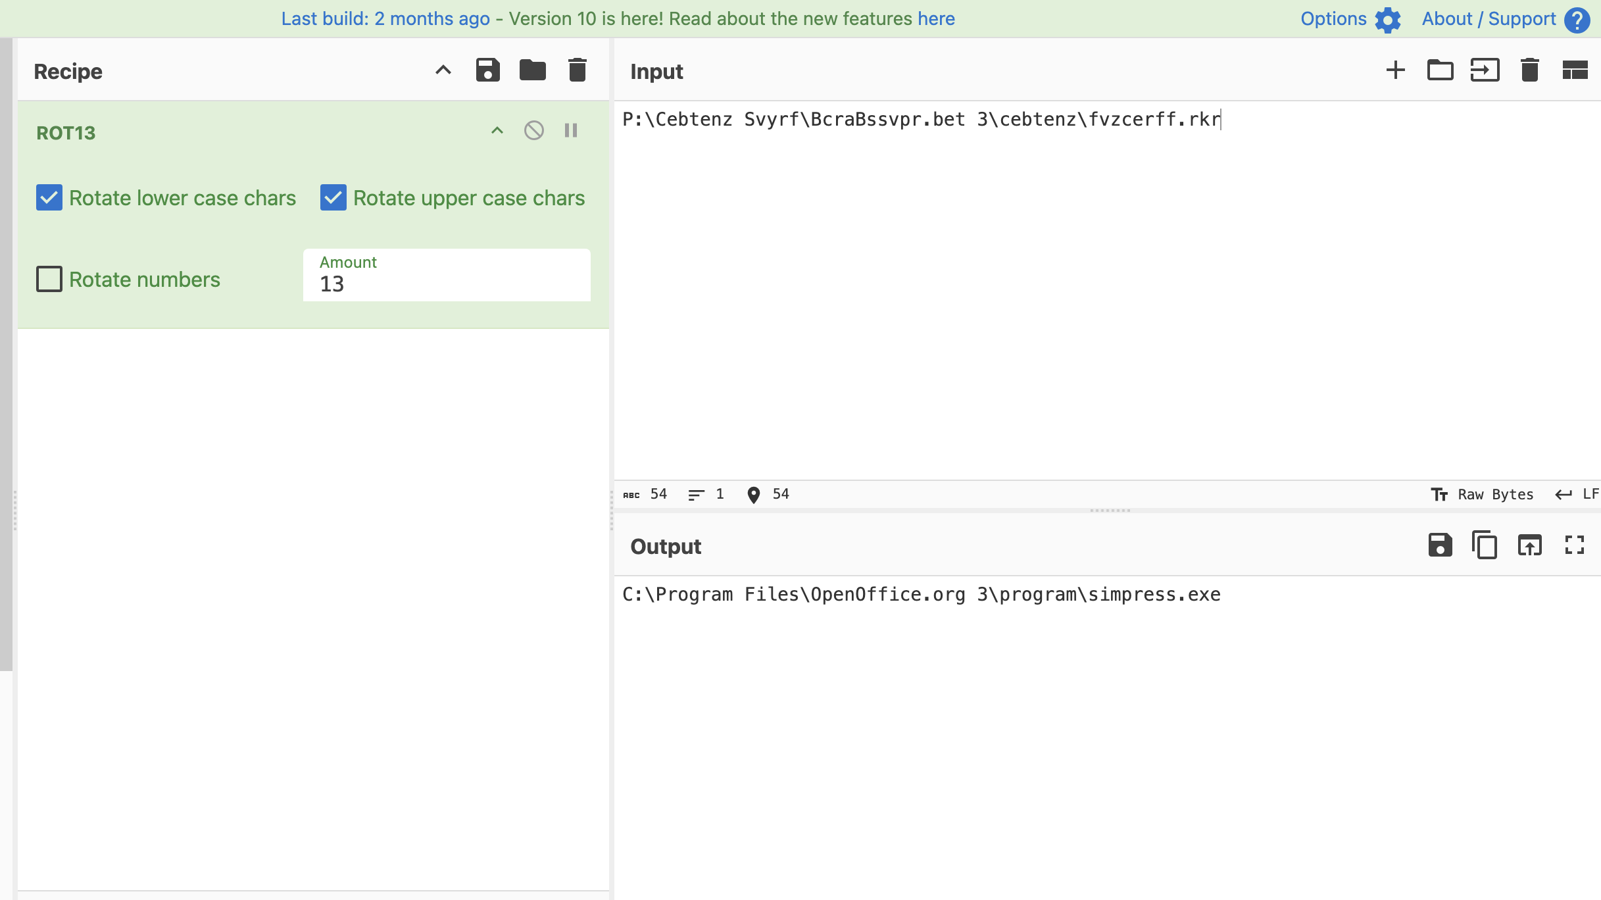Open a folder as input

pos(1440,70)
